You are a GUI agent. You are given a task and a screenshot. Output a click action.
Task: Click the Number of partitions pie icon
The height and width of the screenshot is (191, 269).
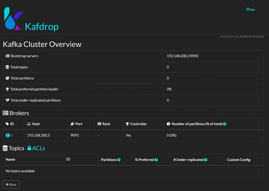168,124
